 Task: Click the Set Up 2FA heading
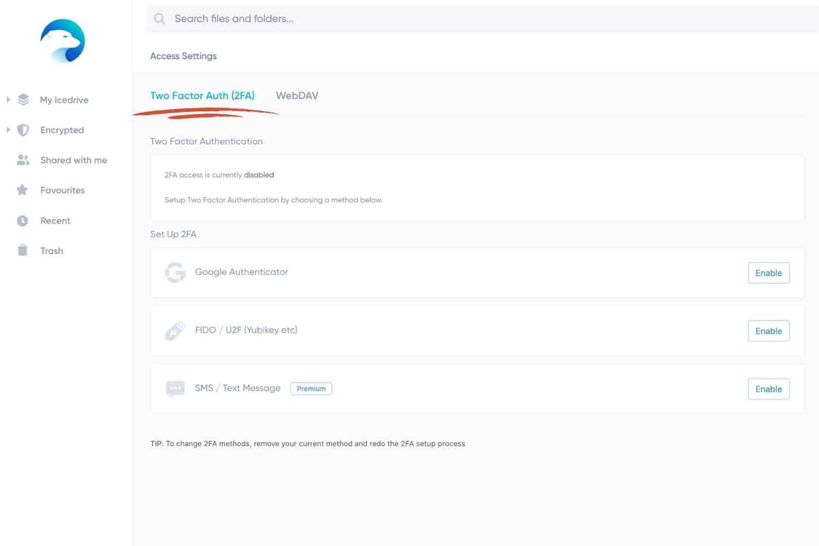coord(173,234)
